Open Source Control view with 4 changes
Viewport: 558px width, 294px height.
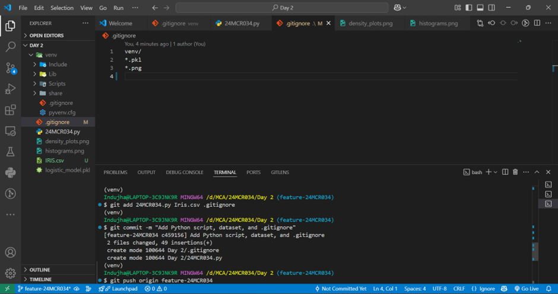[10, 68]
